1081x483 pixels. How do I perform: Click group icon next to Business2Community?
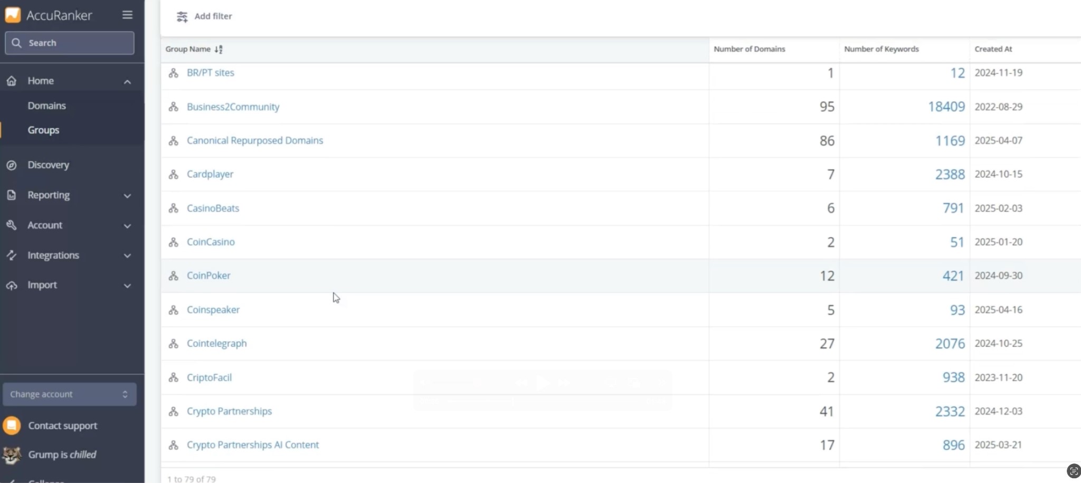173,107
